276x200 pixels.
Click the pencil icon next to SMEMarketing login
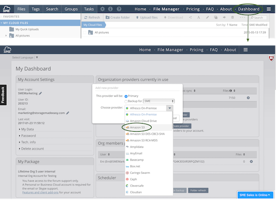[40, 93]
